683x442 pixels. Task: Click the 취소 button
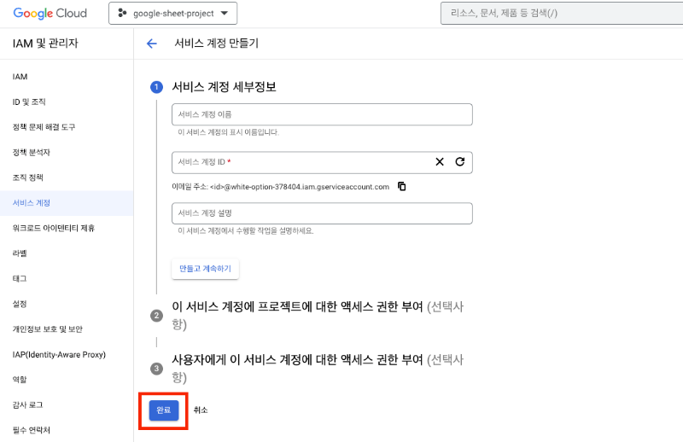[x=201, y=410]
